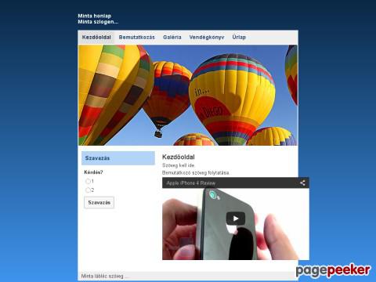This screenshot has height=282, width=376.
Task: Click the Apple iPhone 4 Review video title
Action: tap(191, 183)
